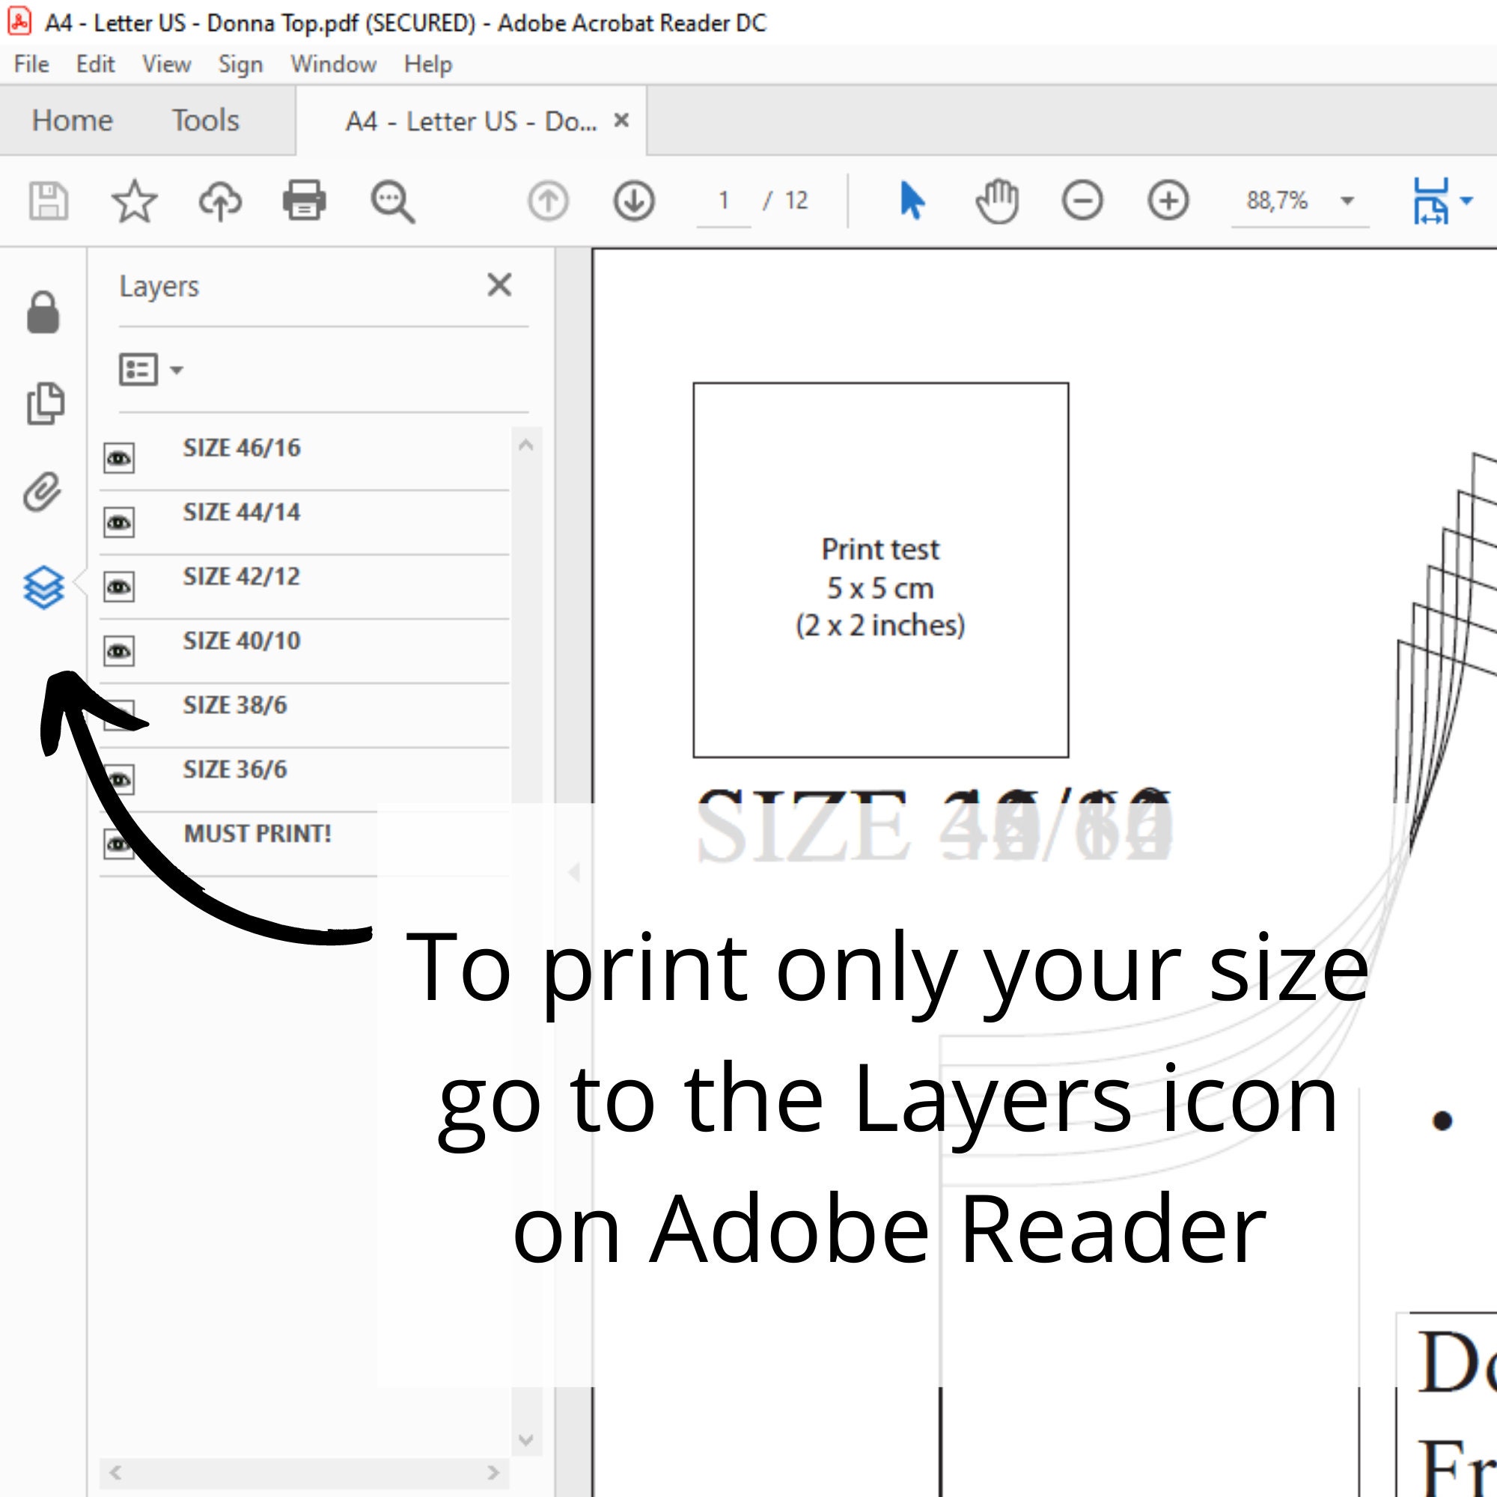
Task: Click the Print icon in toolbar
Action: [304, 200]
